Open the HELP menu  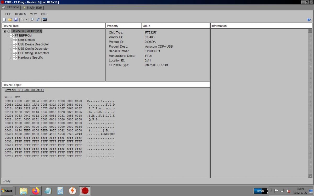point(44,14)
